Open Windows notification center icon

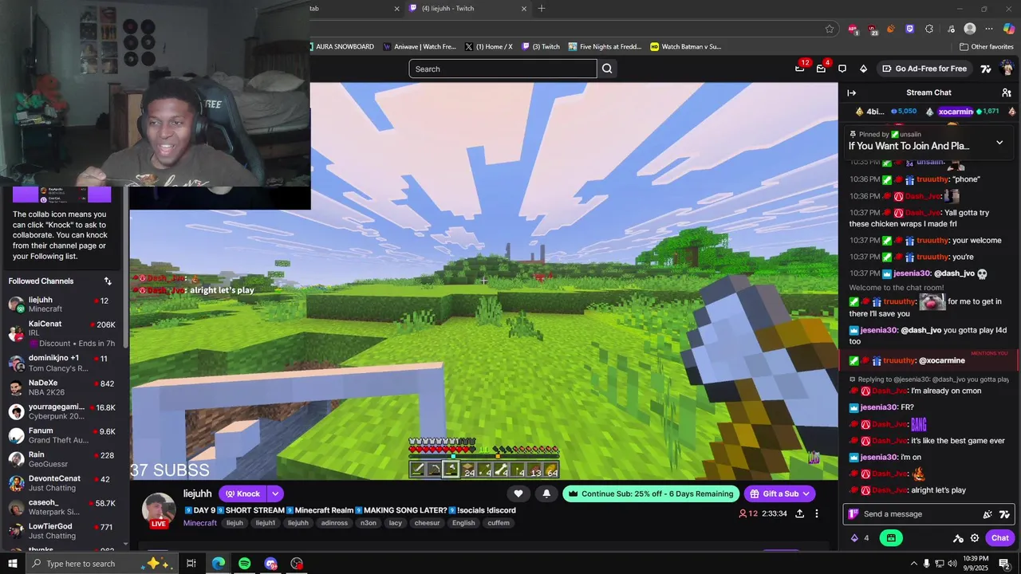point(1004,564)
